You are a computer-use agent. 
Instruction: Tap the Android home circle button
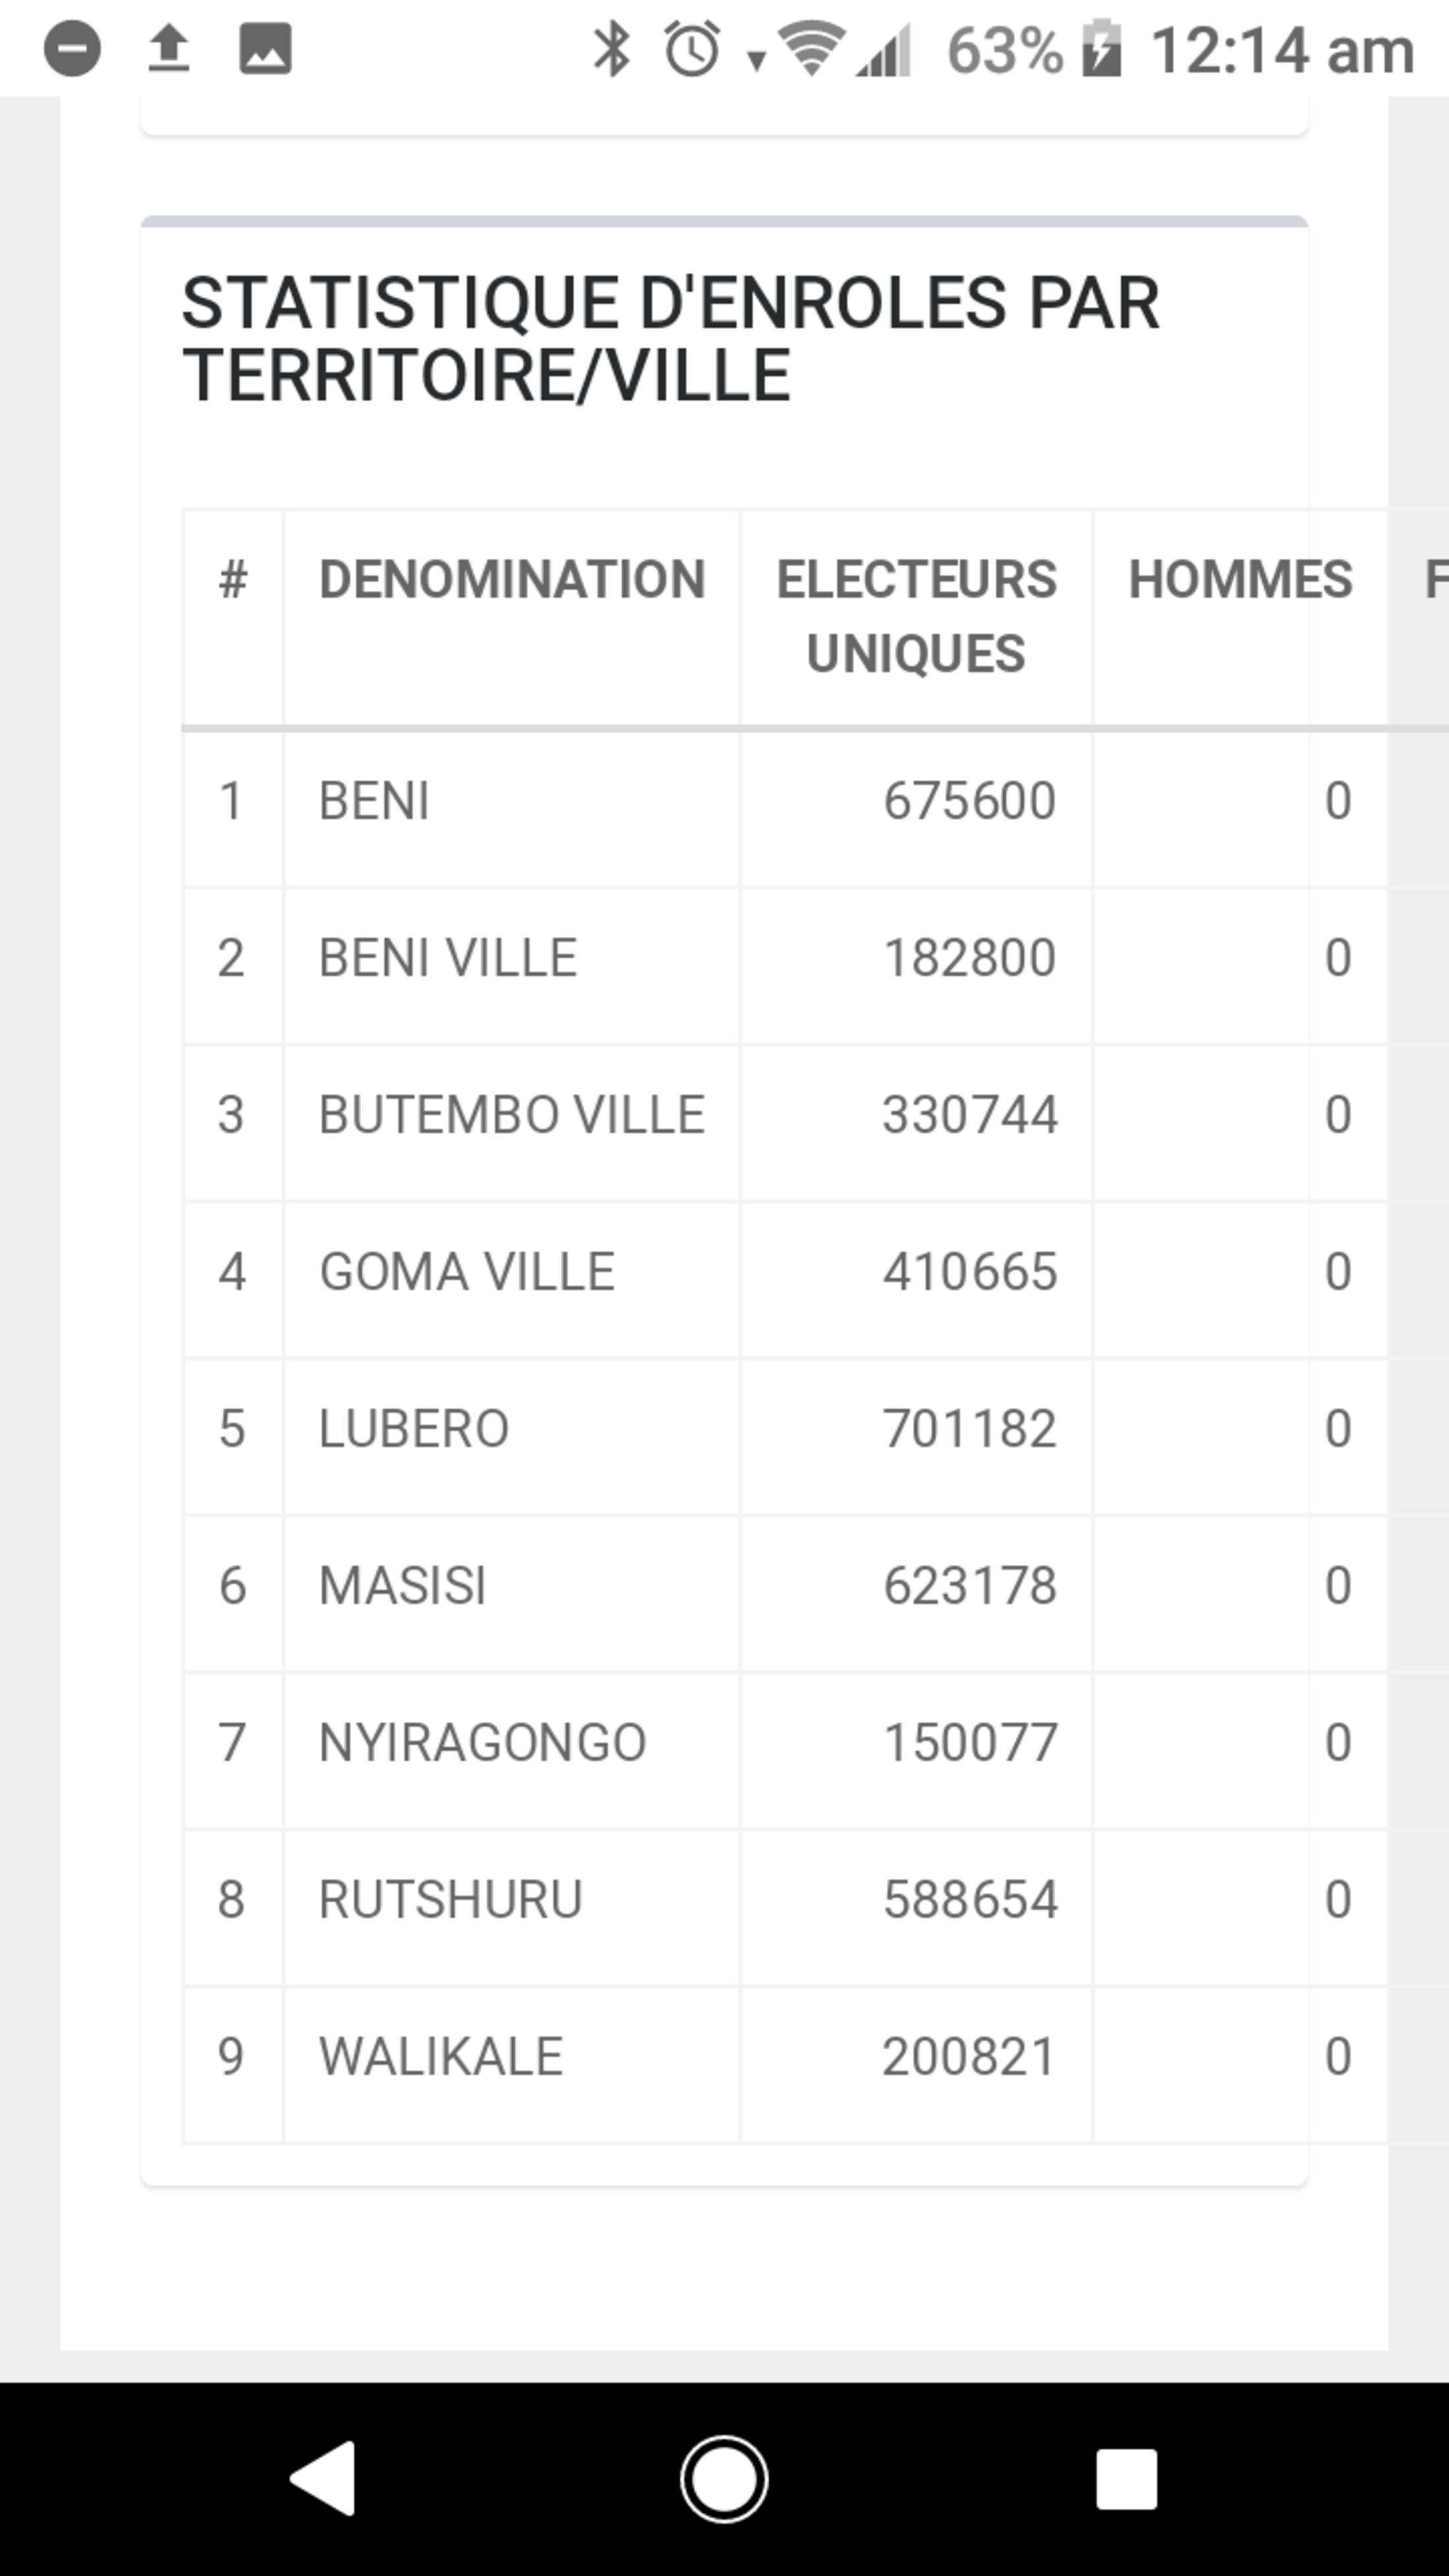(724, 2479)
